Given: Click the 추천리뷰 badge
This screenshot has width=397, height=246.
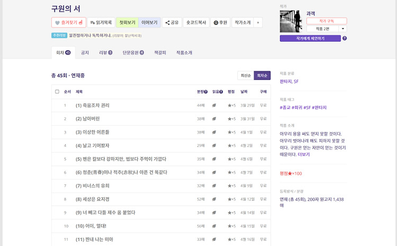Looking at the screenshot, I should [59, 35].
